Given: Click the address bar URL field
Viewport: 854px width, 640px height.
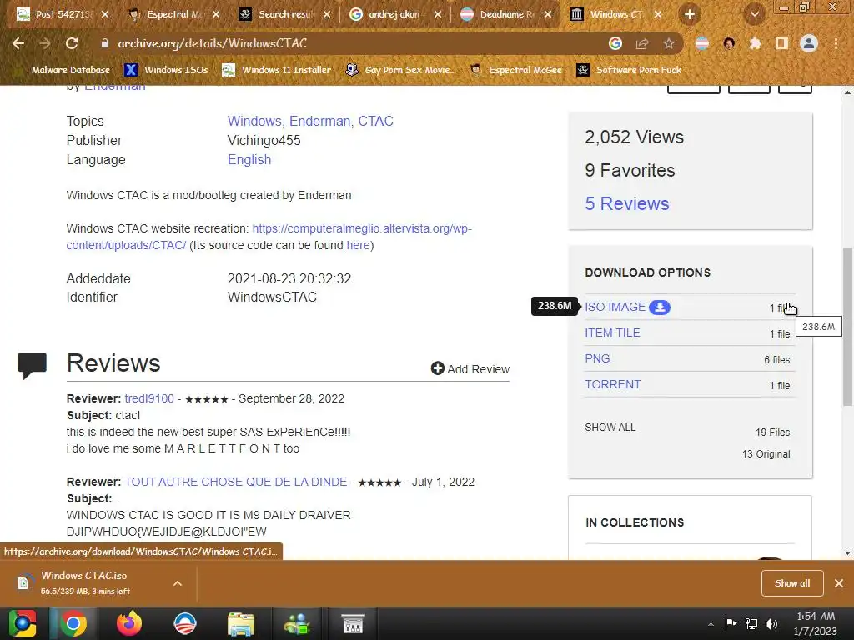Looking at the screenshot, I should 349,43.
